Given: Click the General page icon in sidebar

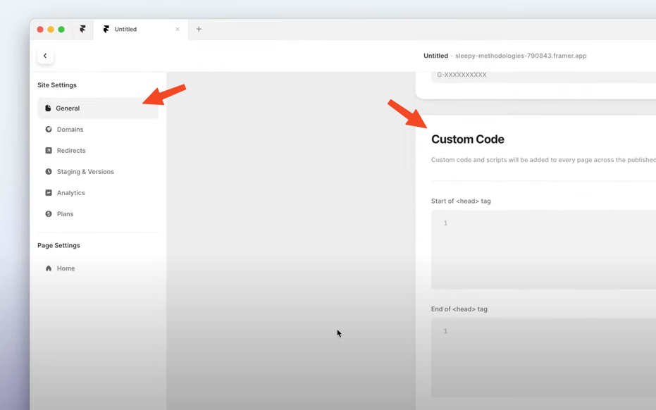Looking at the screenshot, I should 48,108.
